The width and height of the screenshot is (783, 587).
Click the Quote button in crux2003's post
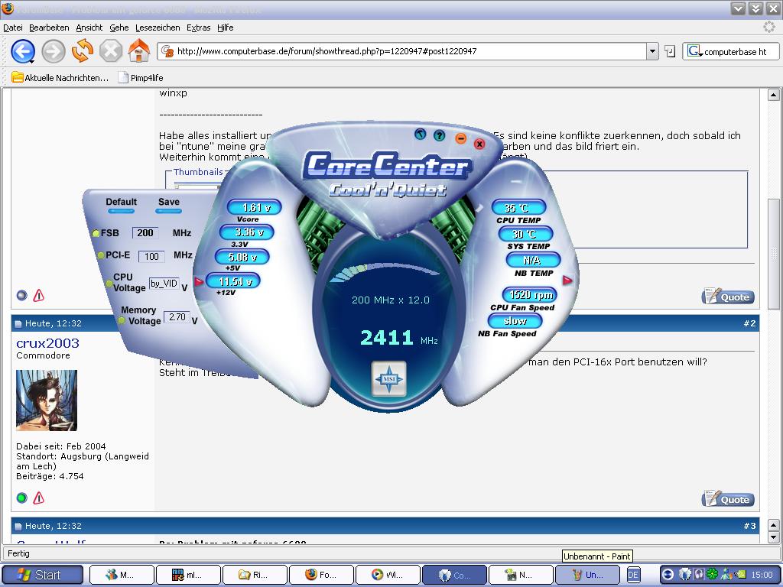pos(728,498)
